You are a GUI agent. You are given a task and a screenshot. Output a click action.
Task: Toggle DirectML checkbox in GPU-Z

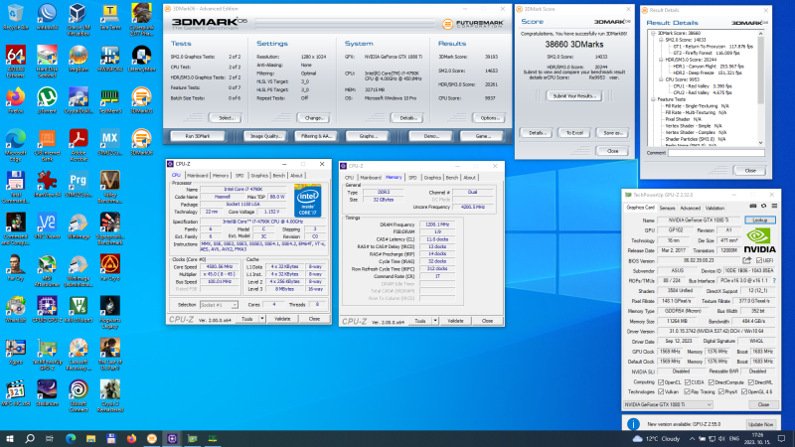(751, 382)
